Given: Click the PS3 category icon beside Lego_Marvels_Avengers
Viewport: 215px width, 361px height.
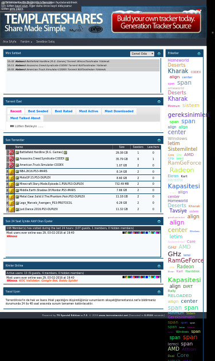Looking at the screenshot, I should 10,203.
